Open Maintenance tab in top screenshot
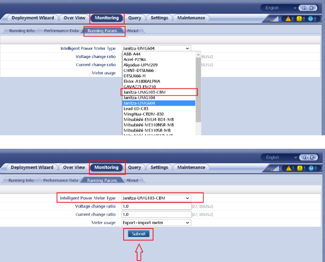The height and width of the screenshot is (262, 325). pos(191,18)
